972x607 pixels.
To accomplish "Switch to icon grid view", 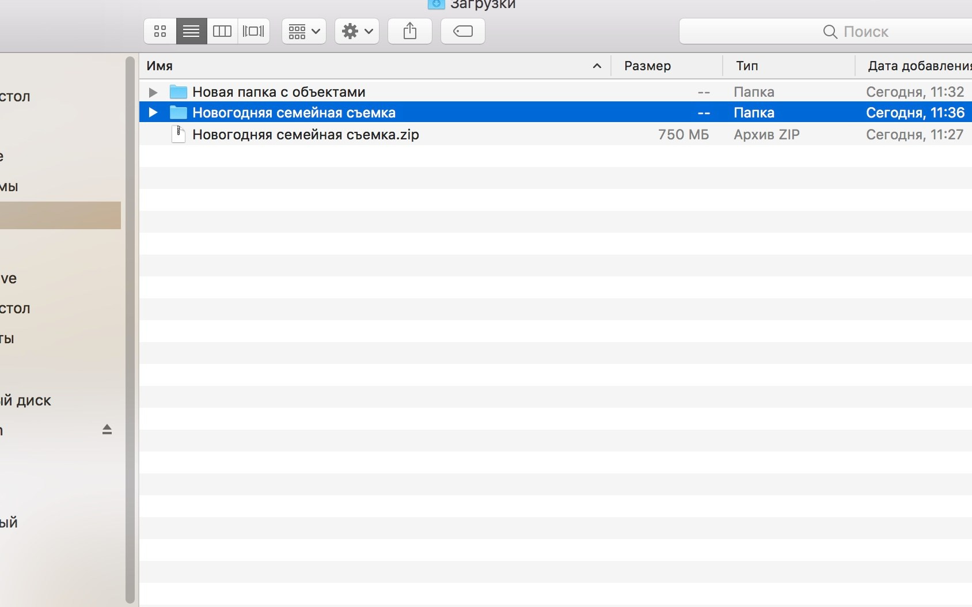I will coord(160,31).
